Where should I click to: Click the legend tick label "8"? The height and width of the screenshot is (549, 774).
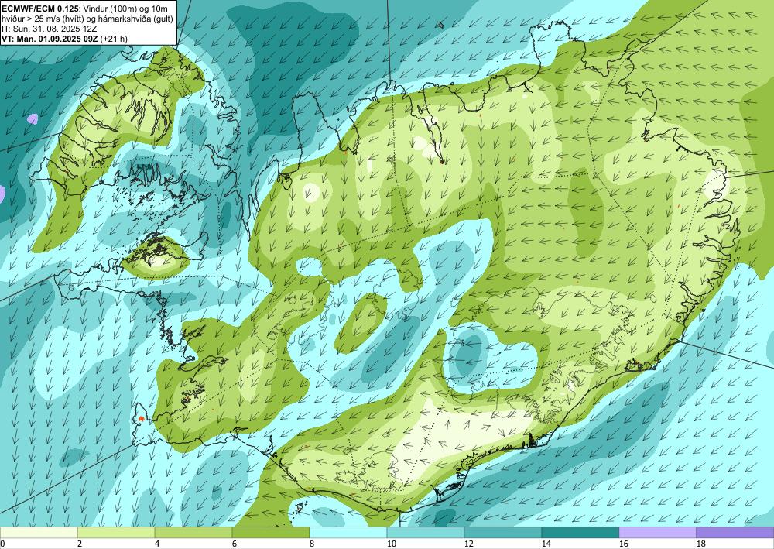[x=311, y=544]
